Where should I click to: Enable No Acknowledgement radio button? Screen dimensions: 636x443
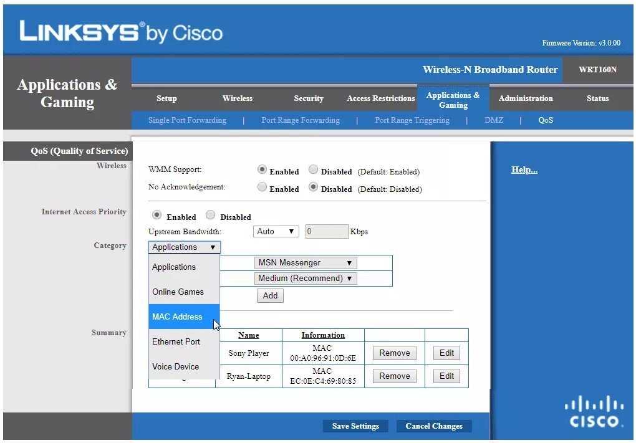click(x=262, y=187)
